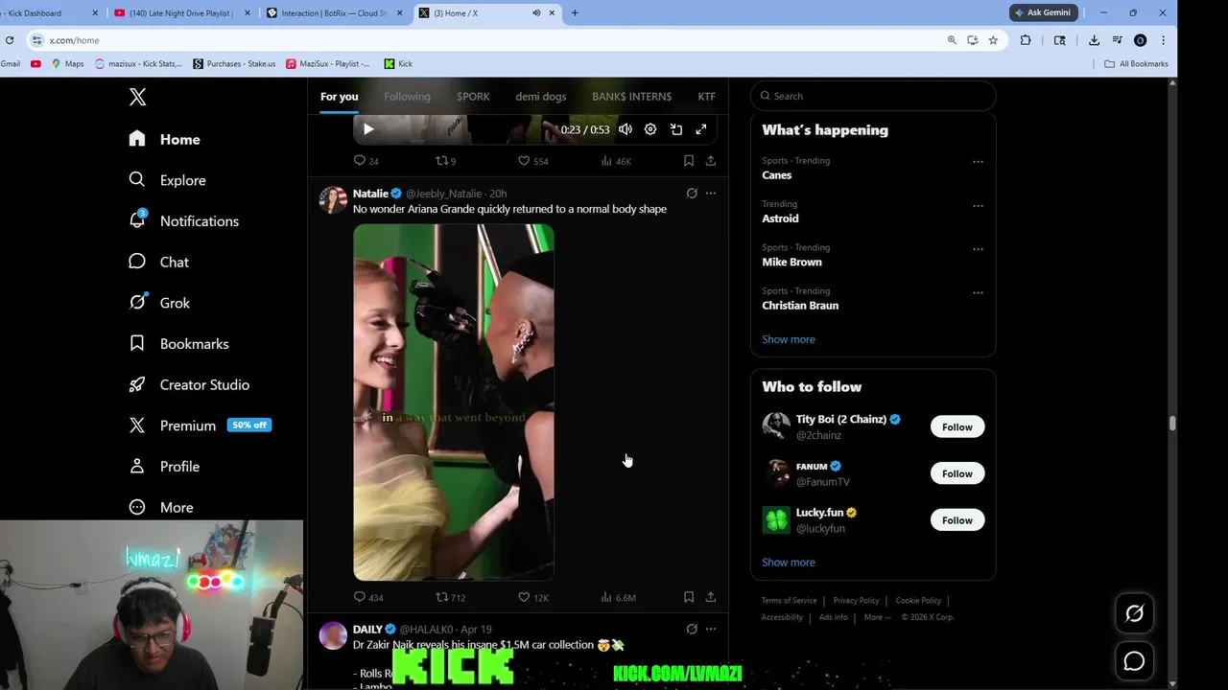
Task: Share Natalie's post
Action: (711, 597)
